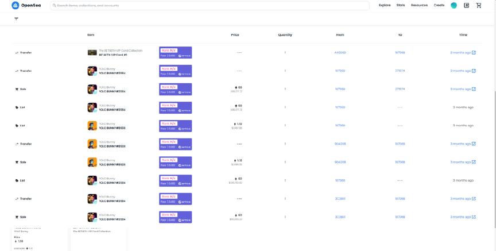This screenshot has width=496, height=251.
Task: Open the Explore menu
Action: pos(385,5)
